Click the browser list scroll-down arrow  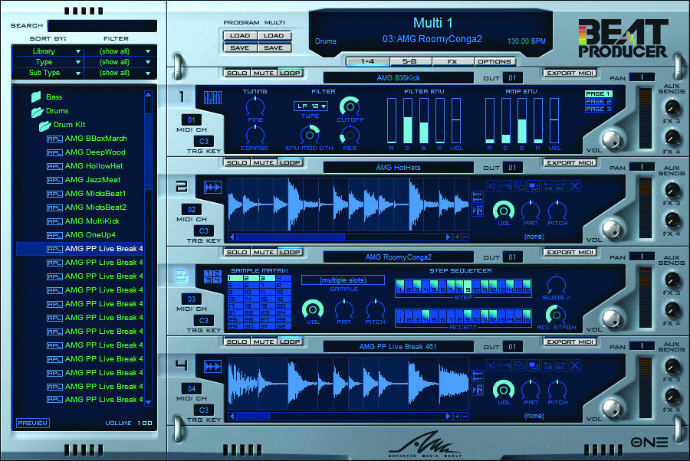pos(148,402)
